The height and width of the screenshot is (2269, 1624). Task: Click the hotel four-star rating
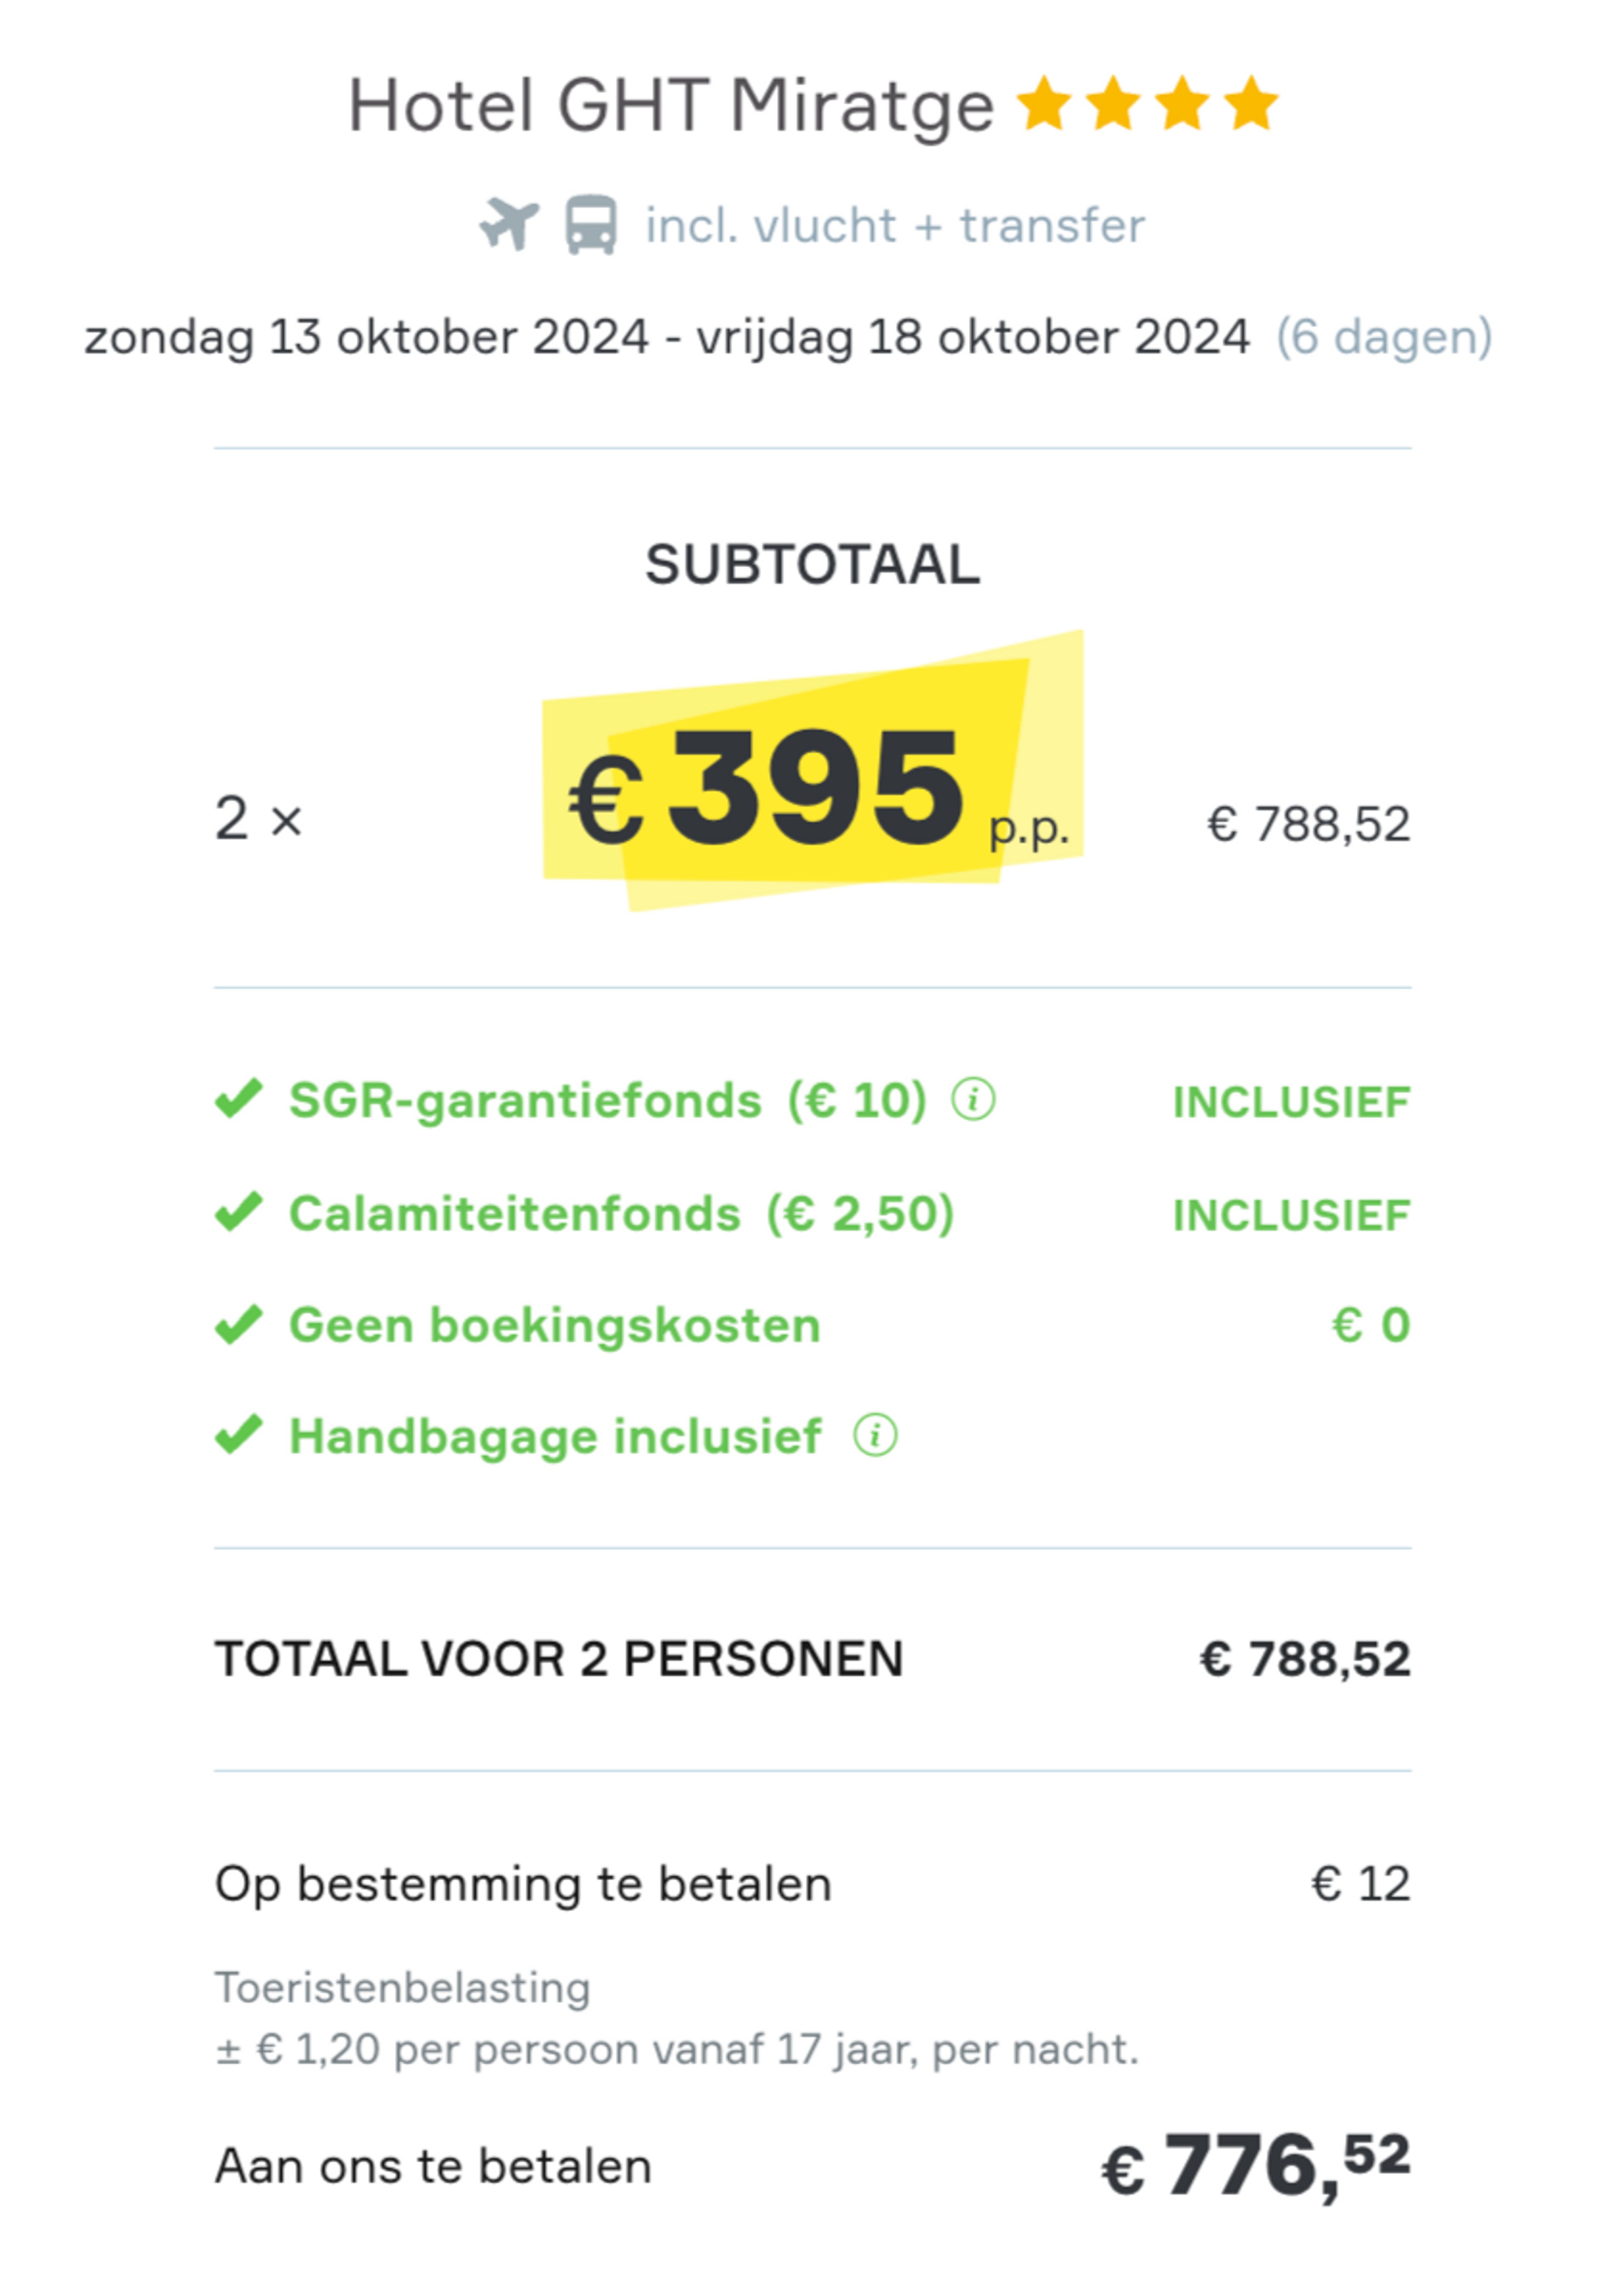[1147, 104]
